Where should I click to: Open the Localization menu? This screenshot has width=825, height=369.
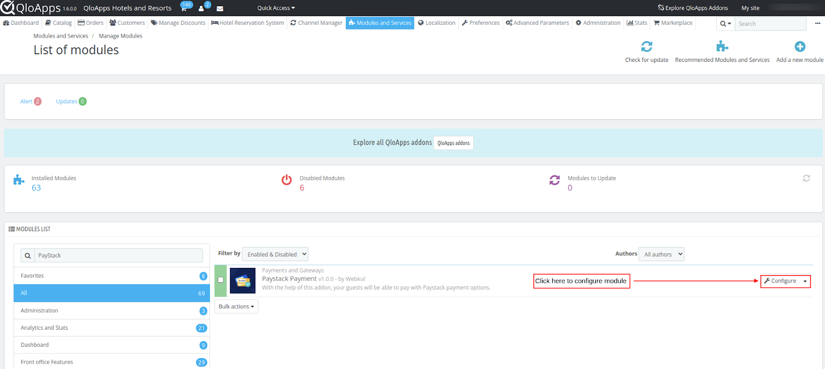point(437,23)
